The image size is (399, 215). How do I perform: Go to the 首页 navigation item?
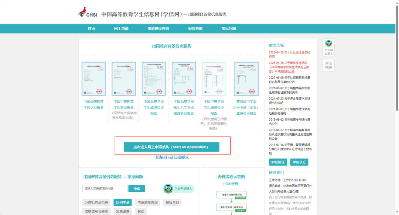pos(91,28)
